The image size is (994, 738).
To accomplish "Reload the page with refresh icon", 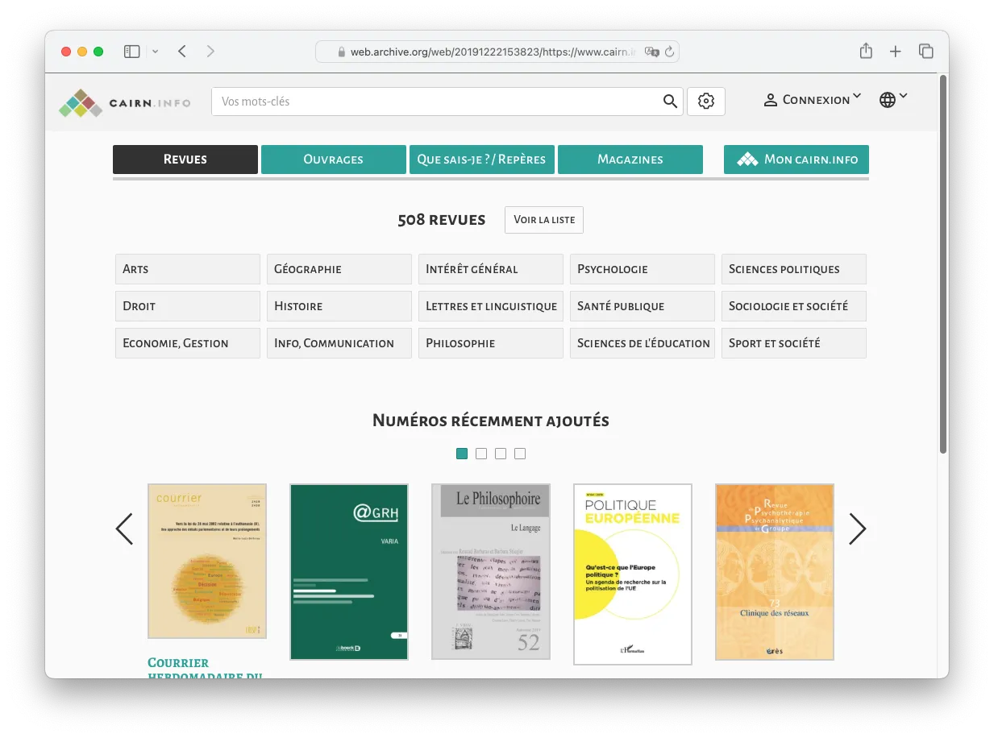I will tap(669, 52).
